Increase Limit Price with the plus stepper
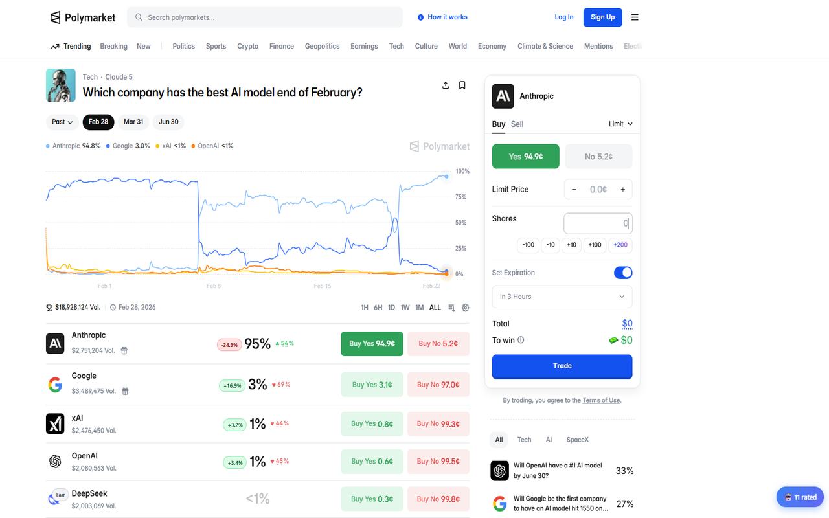 coord(622,189)
